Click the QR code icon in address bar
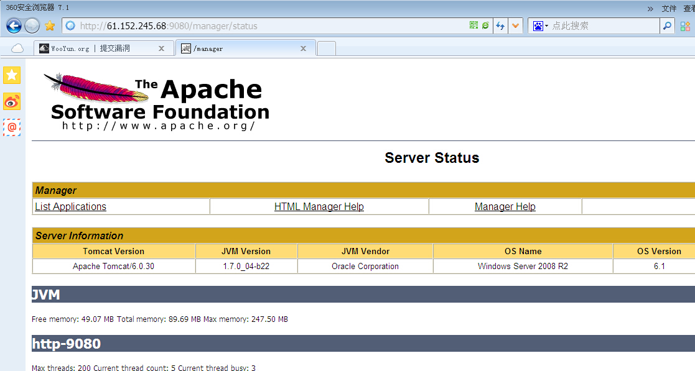 (474, 25)
